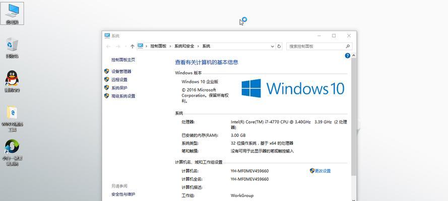This screenshot has height=201, width=448.
Task: Go back using the left arrow
Action: coord(108,46)
